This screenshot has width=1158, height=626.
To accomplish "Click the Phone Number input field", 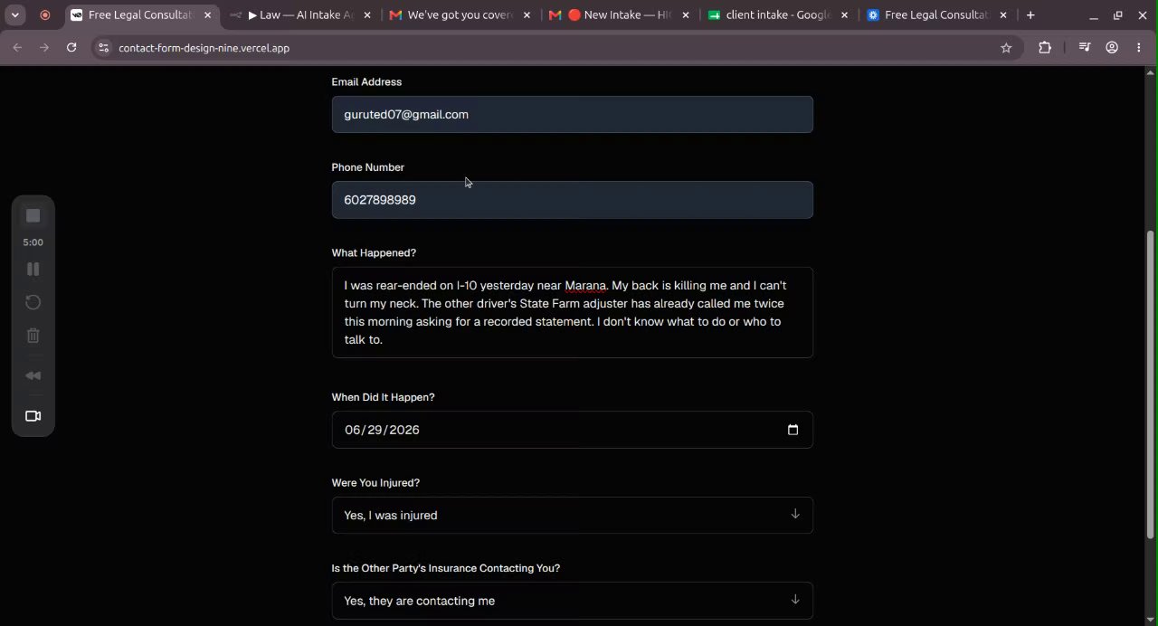I will pyautogui.click(x=573, y=200).
